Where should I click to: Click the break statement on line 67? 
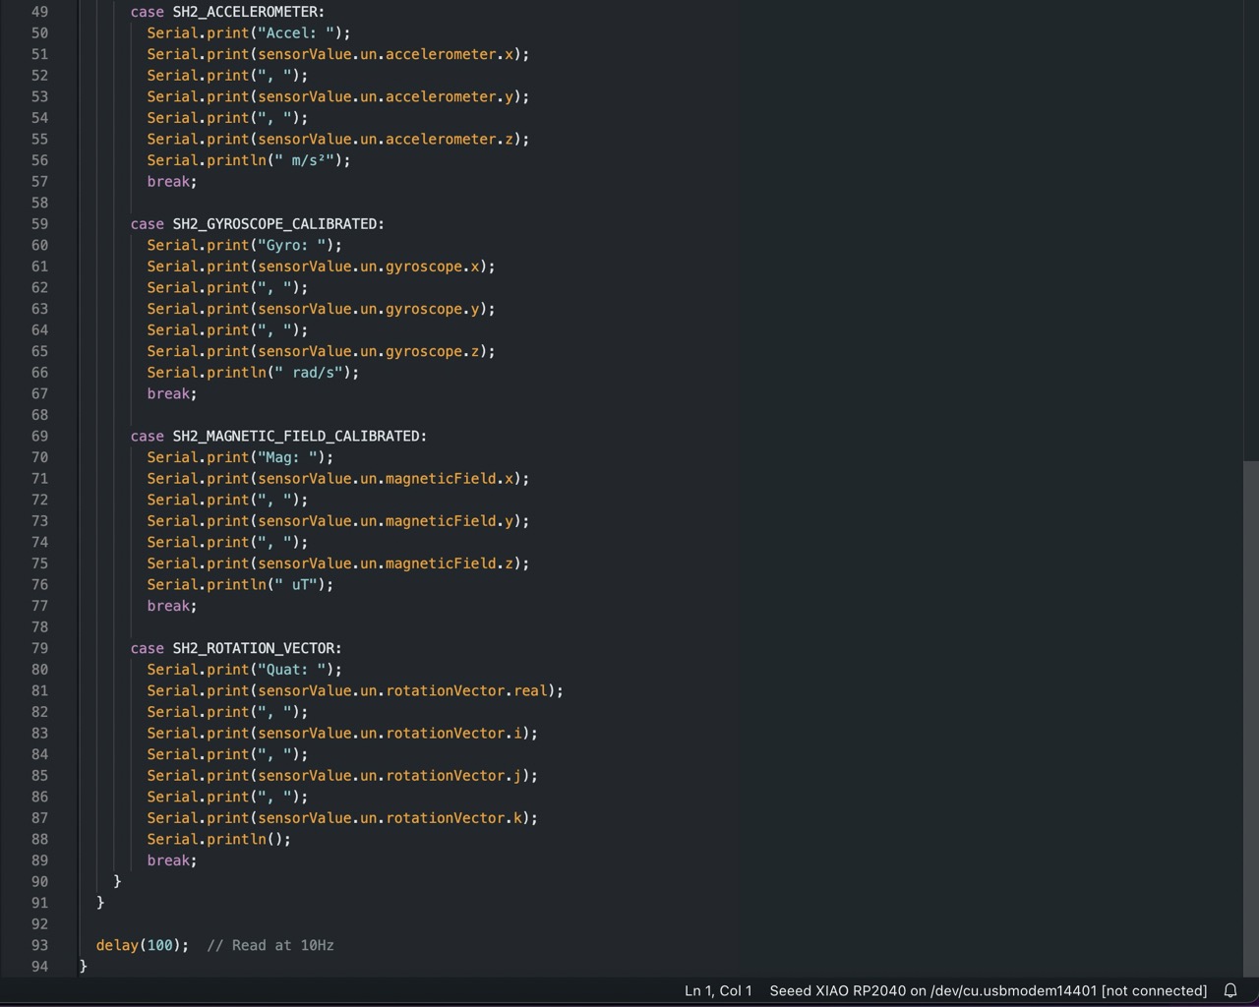click(x=172, y=393)
